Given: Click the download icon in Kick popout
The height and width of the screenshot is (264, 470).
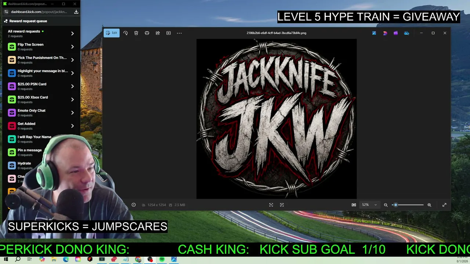Looking at the screenshot, I should (x=76, y=12).
